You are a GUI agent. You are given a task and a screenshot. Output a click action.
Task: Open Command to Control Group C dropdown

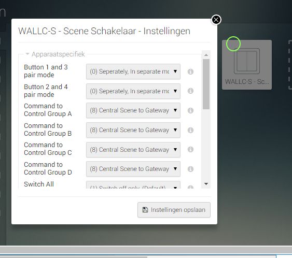(x=133, y=150)
